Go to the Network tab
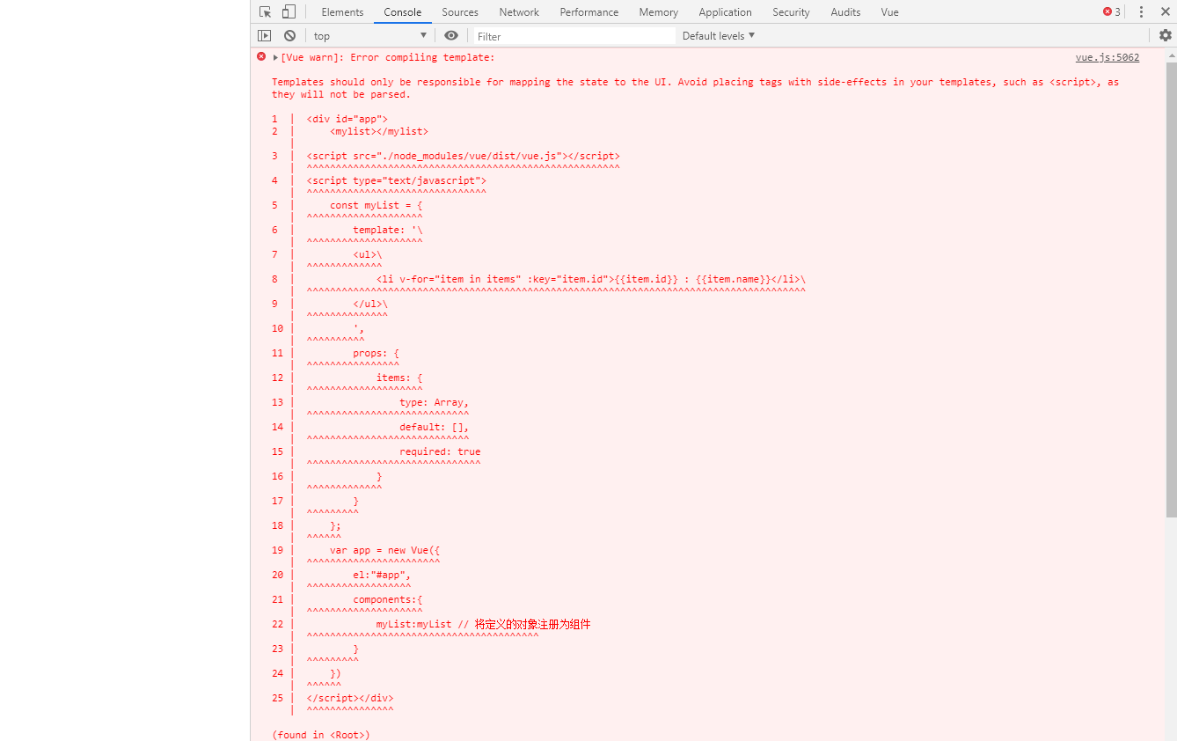Image resolution: width=1177 pixels, height=741 pixels. (x=519, y=12)
